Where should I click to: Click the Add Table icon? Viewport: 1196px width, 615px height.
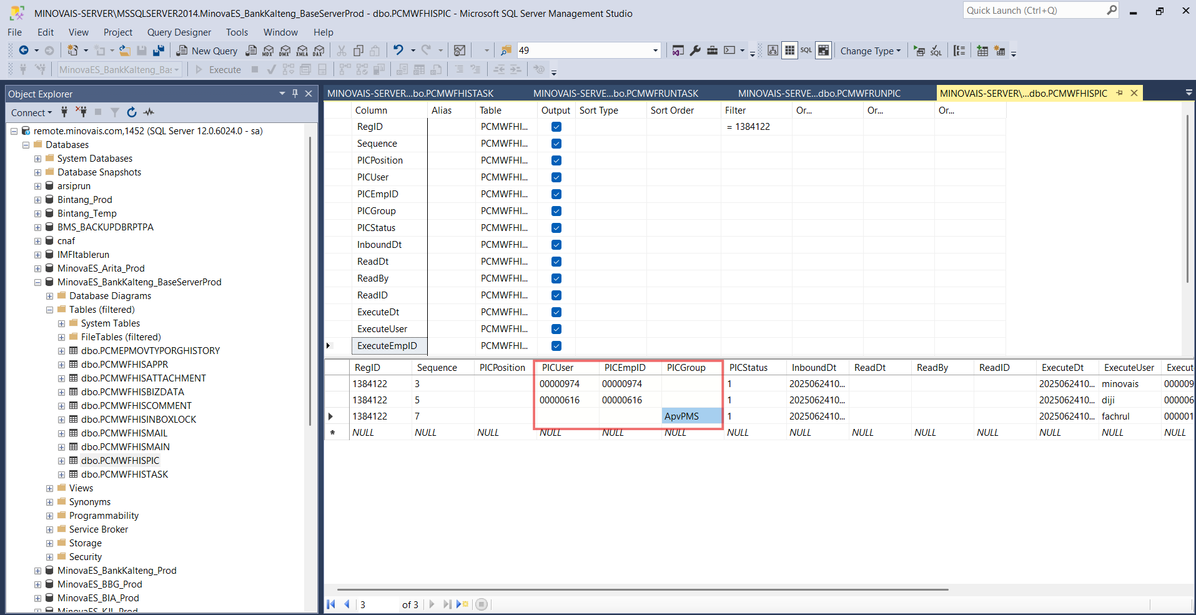(982, 51)
